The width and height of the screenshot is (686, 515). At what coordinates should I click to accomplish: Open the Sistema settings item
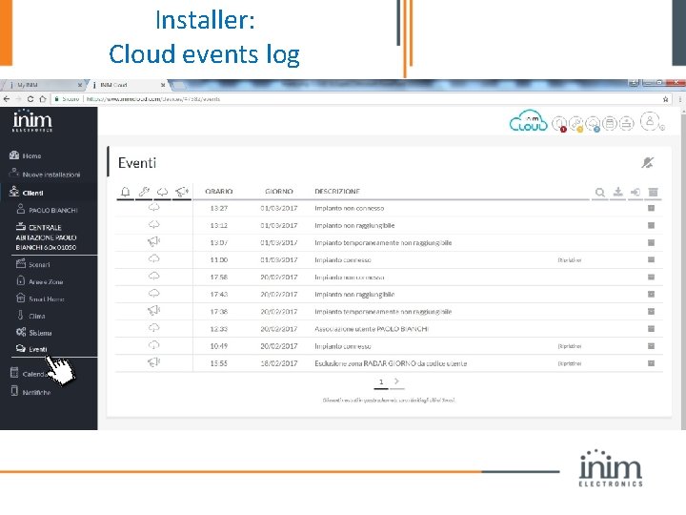(34, 333)
